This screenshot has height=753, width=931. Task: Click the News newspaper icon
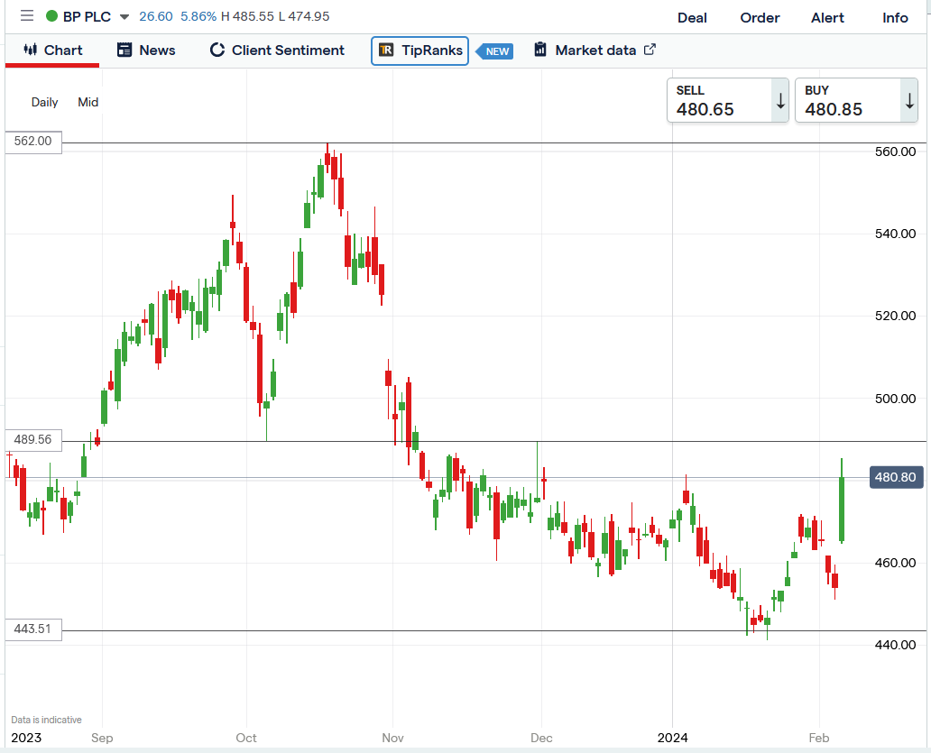tap(124, 50)
